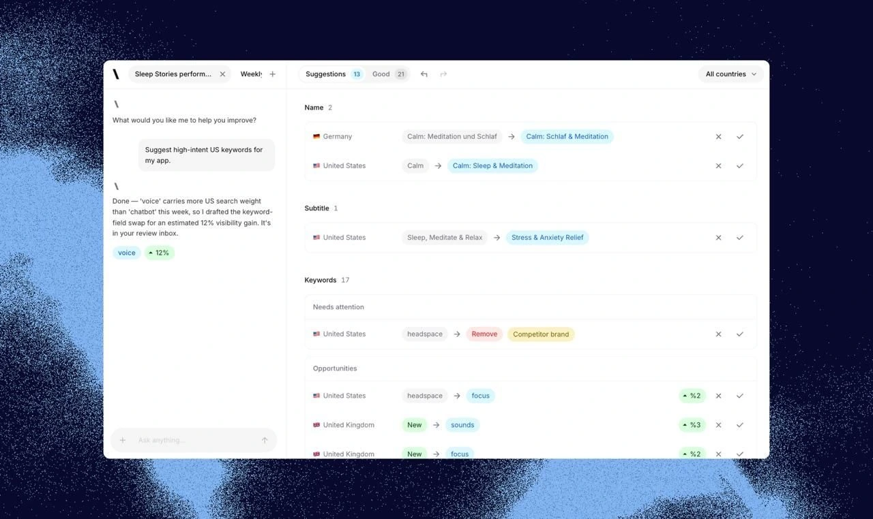Screen dimensions: 873x519
Task: Open the All countries dropdown
Action: (x=730, y=74)
